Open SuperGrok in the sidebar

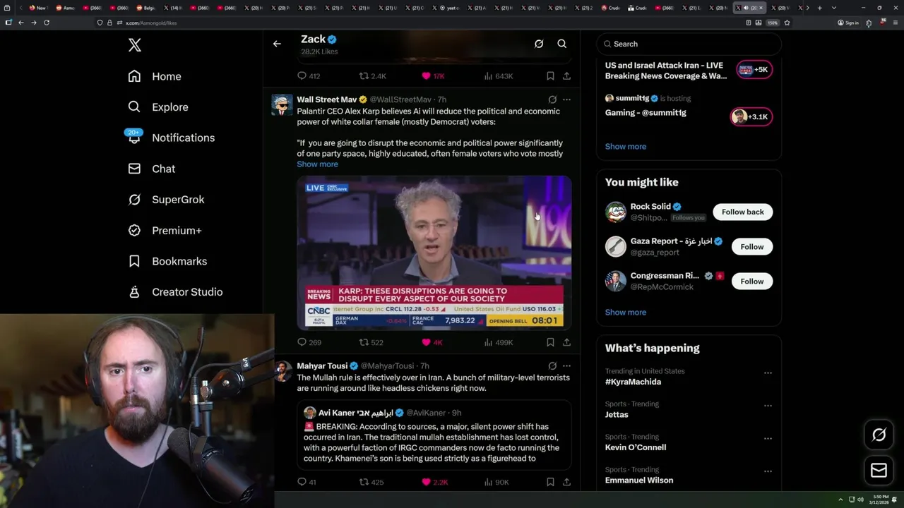pyautogui.click(x=166, y=200)
